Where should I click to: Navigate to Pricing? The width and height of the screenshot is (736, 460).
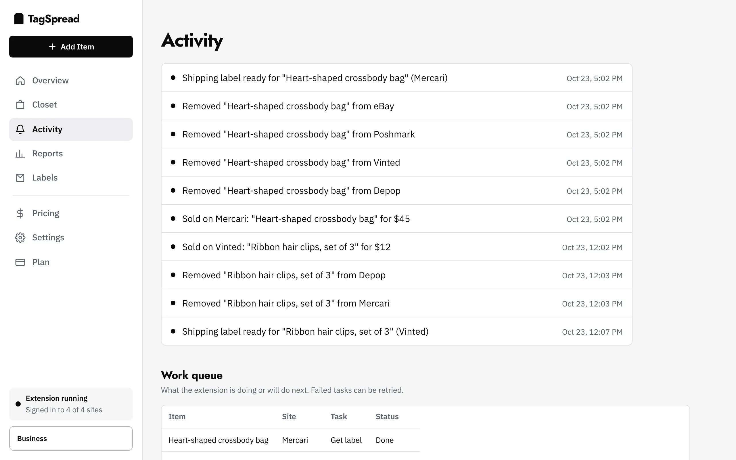71,213
